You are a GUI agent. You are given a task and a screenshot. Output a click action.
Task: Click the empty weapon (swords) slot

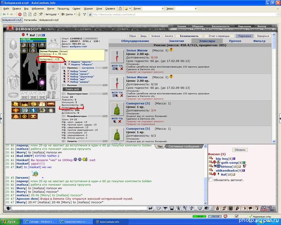(13, 67)
